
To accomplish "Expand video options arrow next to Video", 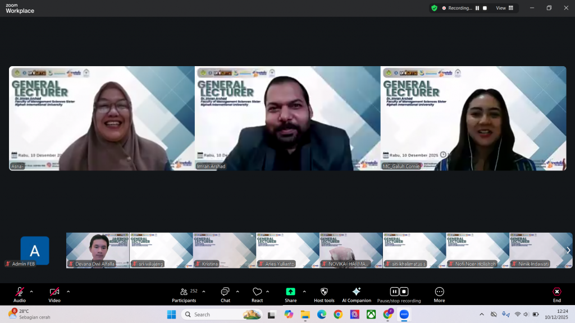I will [x=68, y=292].
